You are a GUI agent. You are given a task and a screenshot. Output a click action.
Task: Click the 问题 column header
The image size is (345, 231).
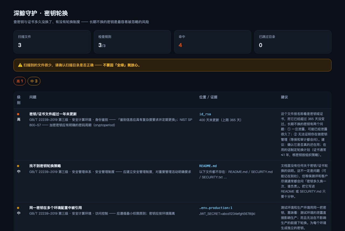(33, 97)
